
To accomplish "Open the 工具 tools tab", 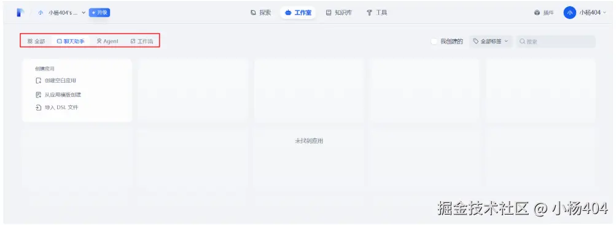I will 376,12.
